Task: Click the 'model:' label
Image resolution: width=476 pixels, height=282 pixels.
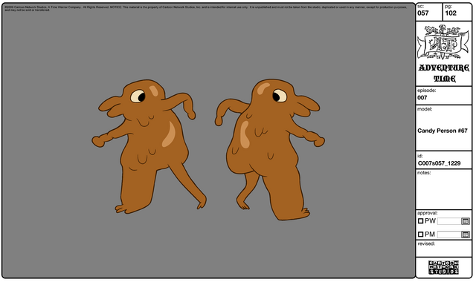Action: (425, 109)
